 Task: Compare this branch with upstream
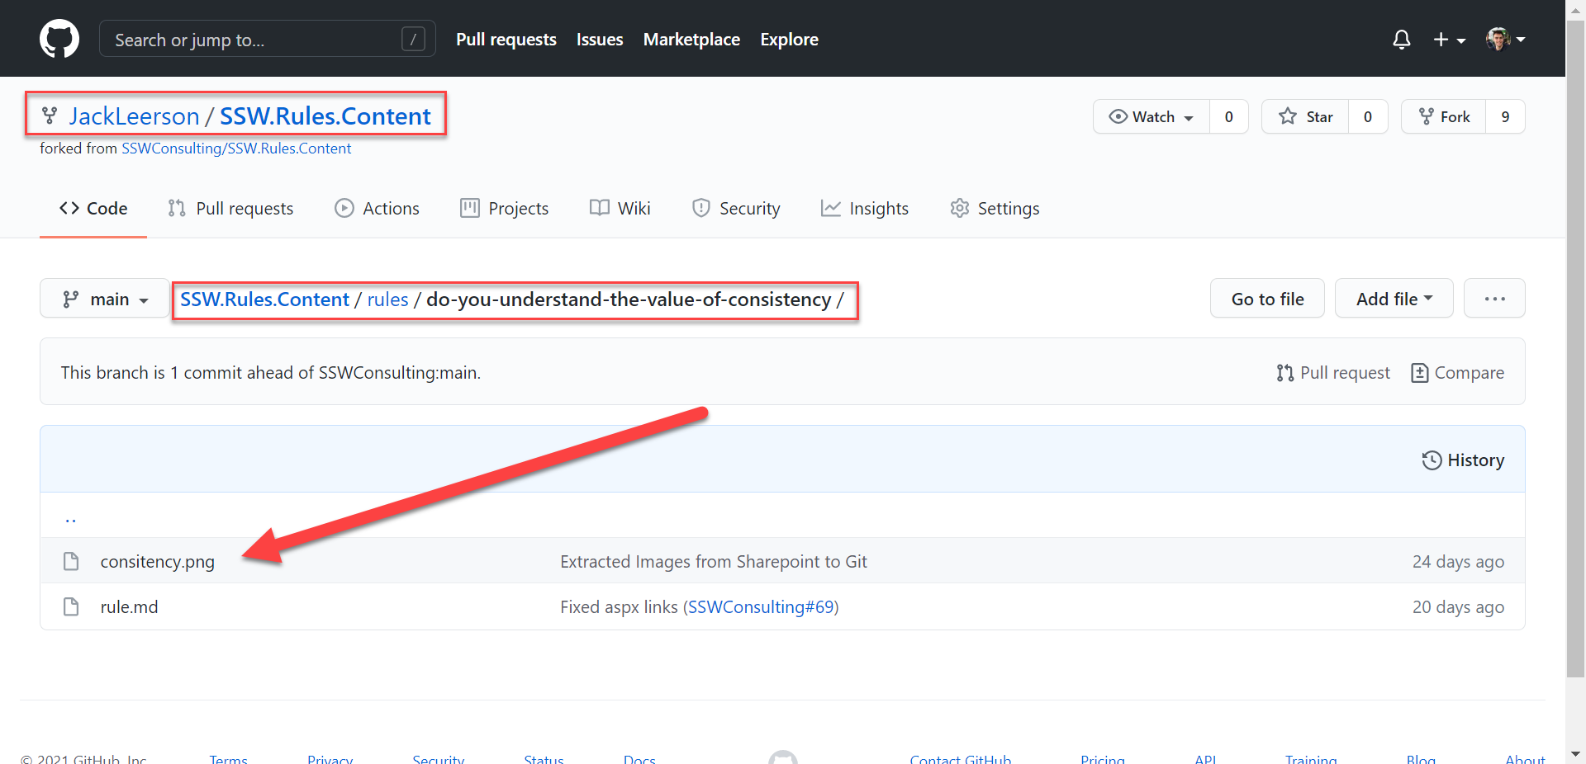[x=1457, y=373]
